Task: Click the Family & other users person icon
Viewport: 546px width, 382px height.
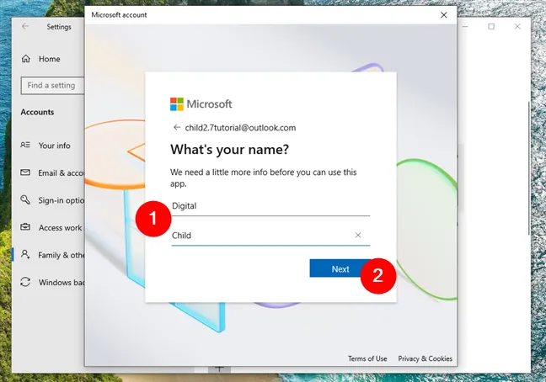Action: pyautogui.click(x=25, y=254)
